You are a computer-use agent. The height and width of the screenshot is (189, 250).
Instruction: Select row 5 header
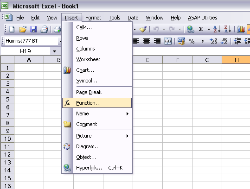tap(7, 99)
